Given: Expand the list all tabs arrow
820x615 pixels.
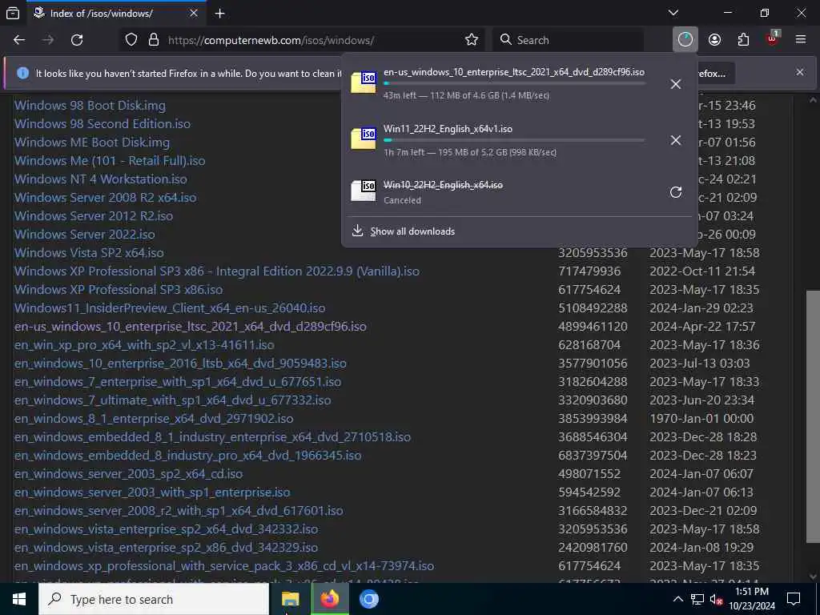Looking at the screenshot, I should coord(673,13).
